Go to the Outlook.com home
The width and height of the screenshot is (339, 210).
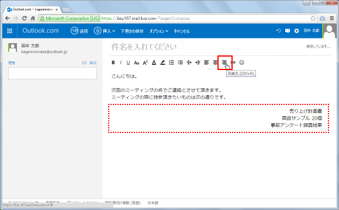click(40, 31)
